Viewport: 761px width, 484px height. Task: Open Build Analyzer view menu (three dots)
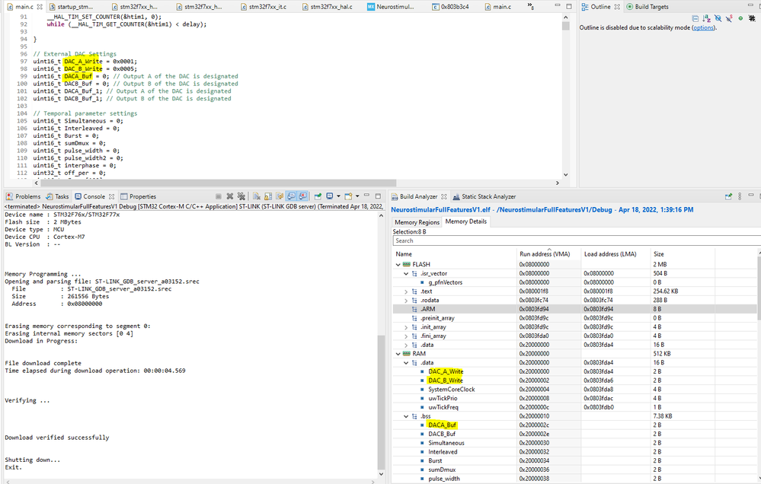(x=740, y=196)
